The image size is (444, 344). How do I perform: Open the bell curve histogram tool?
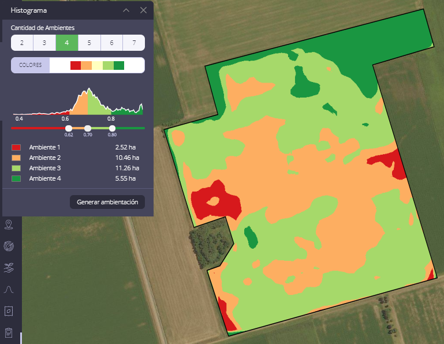point(9,289)
